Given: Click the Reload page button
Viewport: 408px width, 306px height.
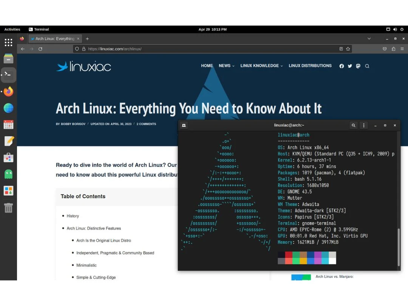Looking at the screenshot, I should 40,49.
